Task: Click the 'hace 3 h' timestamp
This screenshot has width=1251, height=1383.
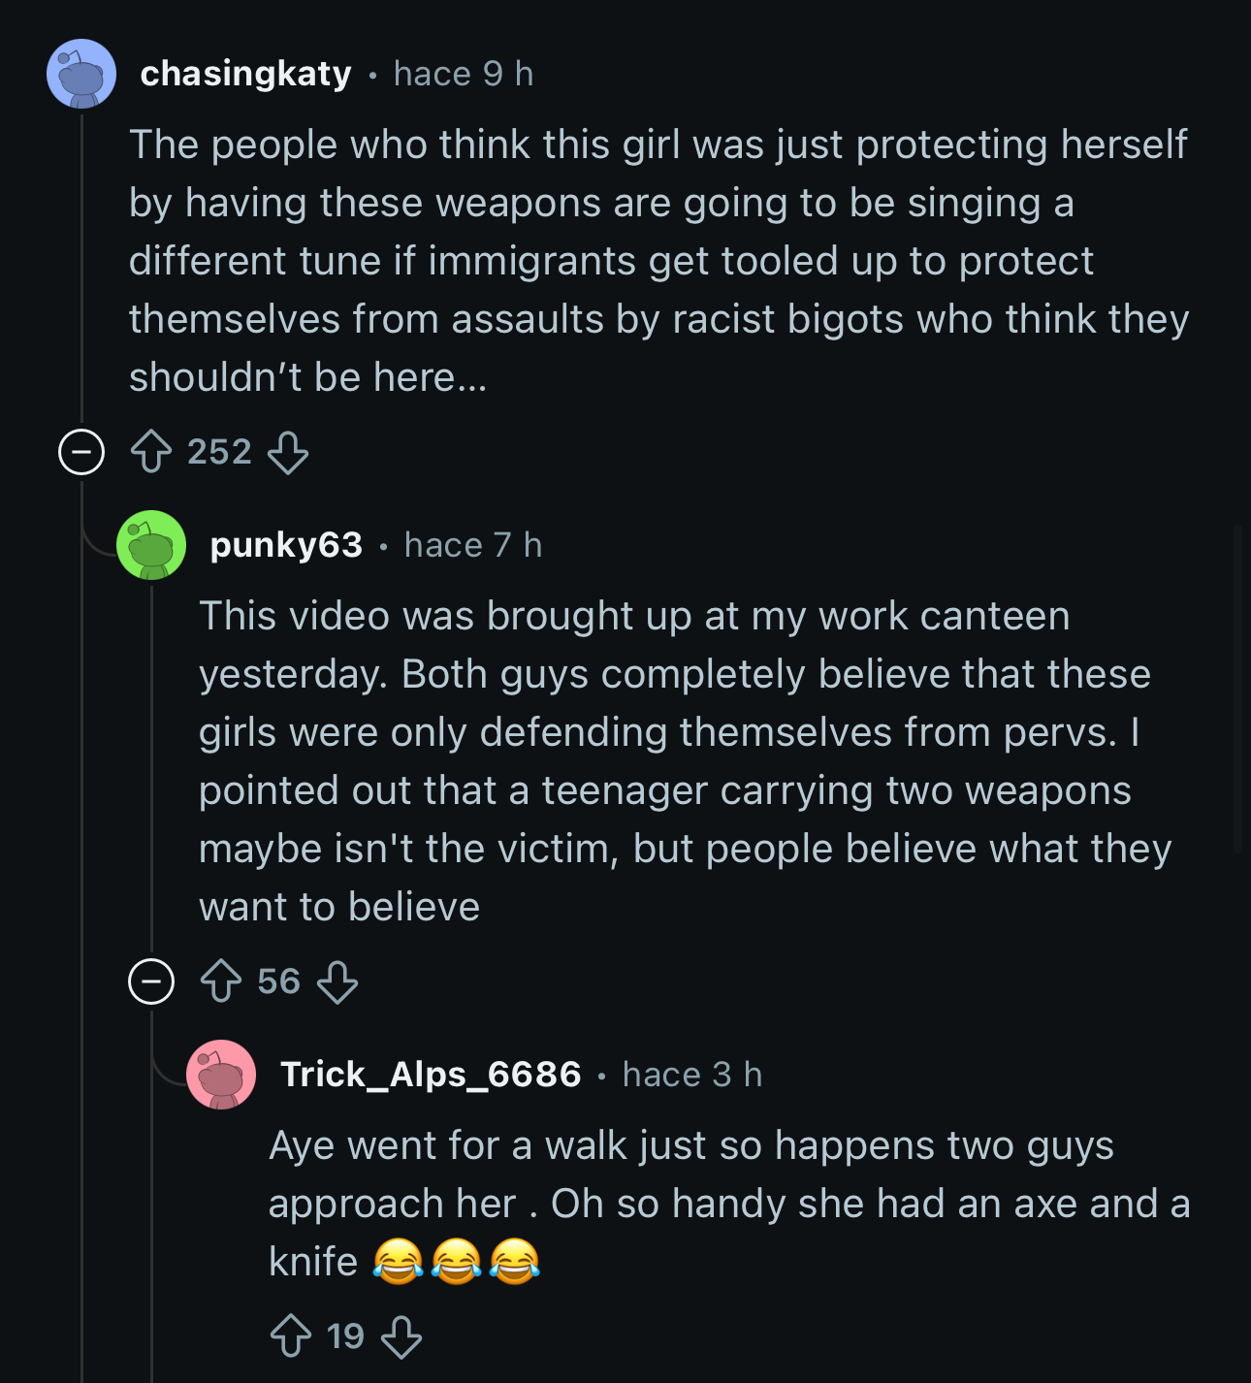Action: tap(692, 1075)
